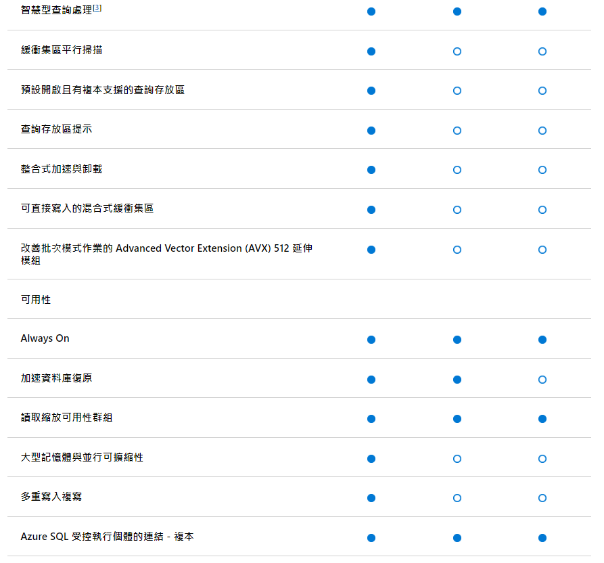604x563 pixels.
Task: Select the empty radio for AVX 512 延伸模組
Action: pos(457,249)
